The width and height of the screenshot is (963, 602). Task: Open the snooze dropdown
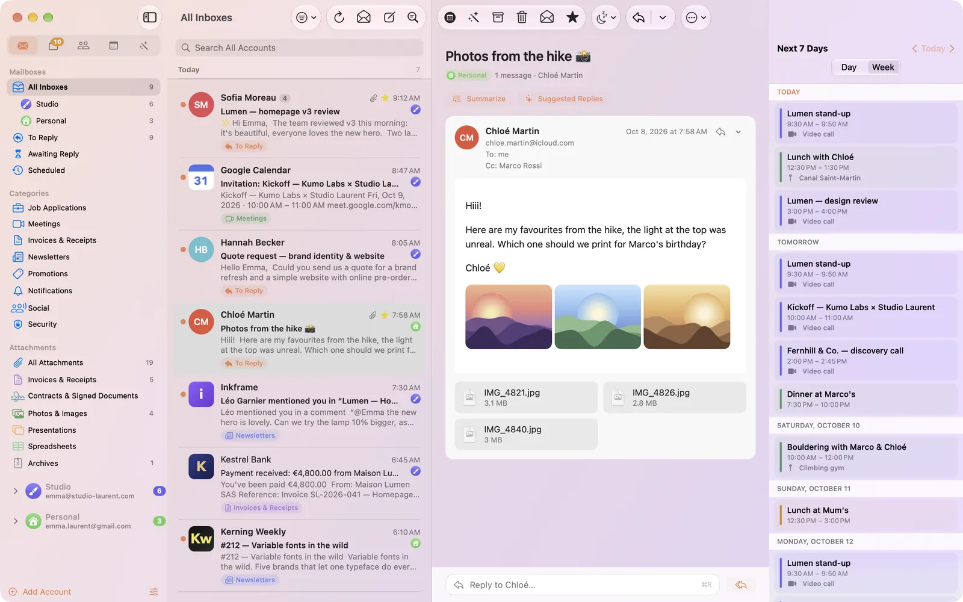pyautogui.click(x=605, y=17)
